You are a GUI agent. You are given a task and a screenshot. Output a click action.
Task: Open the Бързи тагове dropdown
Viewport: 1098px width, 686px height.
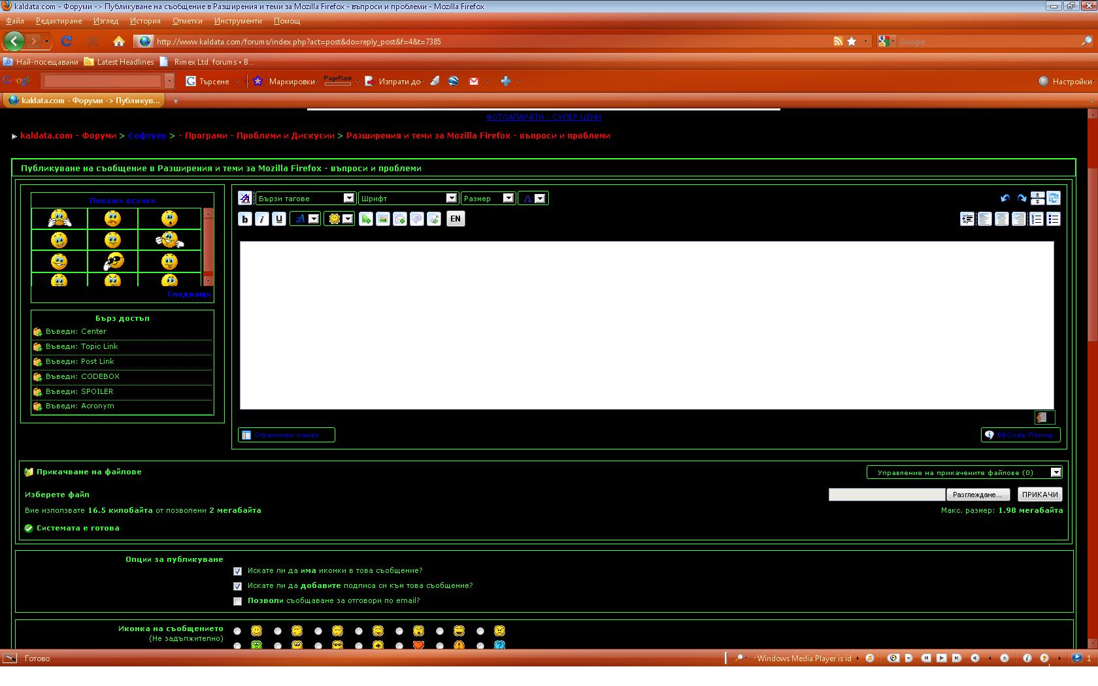coord(305,198)
